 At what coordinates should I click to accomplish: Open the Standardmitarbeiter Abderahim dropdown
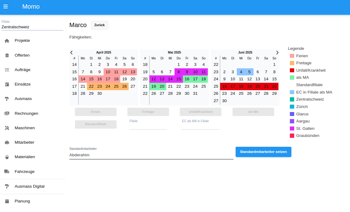tap(151, 155)
